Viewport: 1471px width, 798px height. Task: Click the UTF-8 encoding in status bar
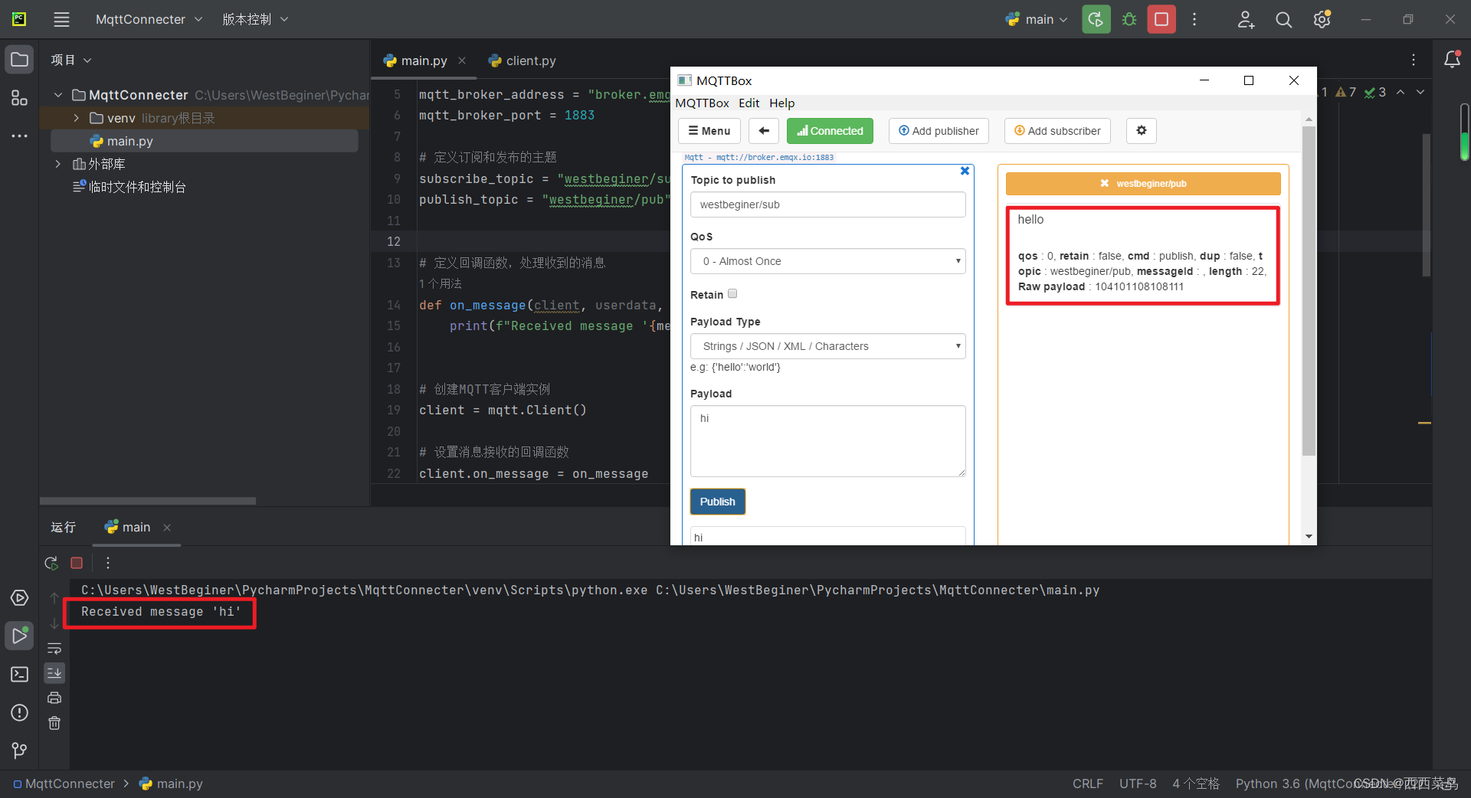coord(1138,783)
